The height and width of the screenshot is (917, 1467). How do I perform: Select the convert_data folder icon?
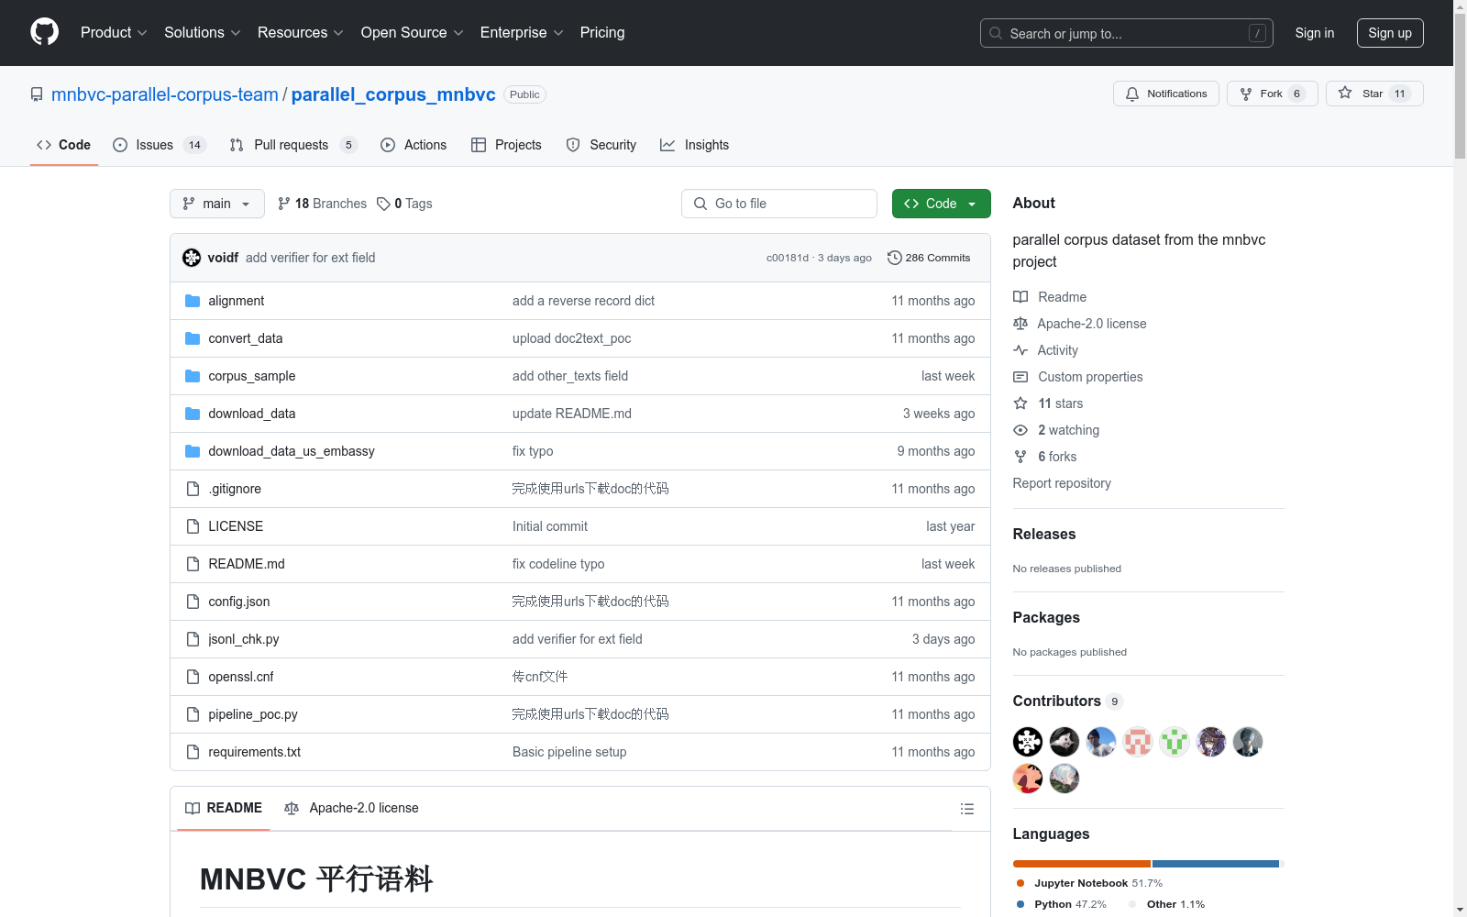tap(193, 338)
